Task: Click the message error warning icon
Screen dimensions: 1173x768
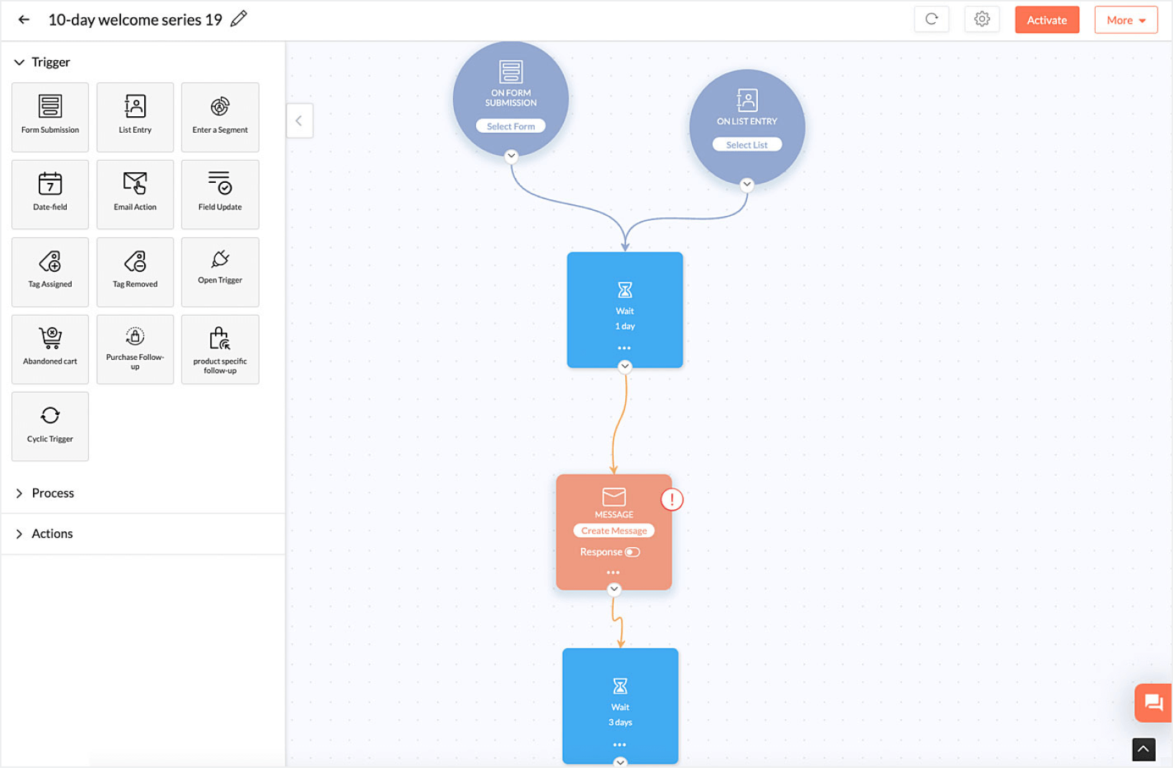Action: (x=672, y=499)
